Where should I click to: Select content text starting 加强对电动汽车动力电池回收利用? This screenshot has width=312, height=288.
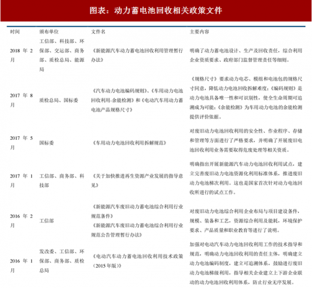[246, 263]
